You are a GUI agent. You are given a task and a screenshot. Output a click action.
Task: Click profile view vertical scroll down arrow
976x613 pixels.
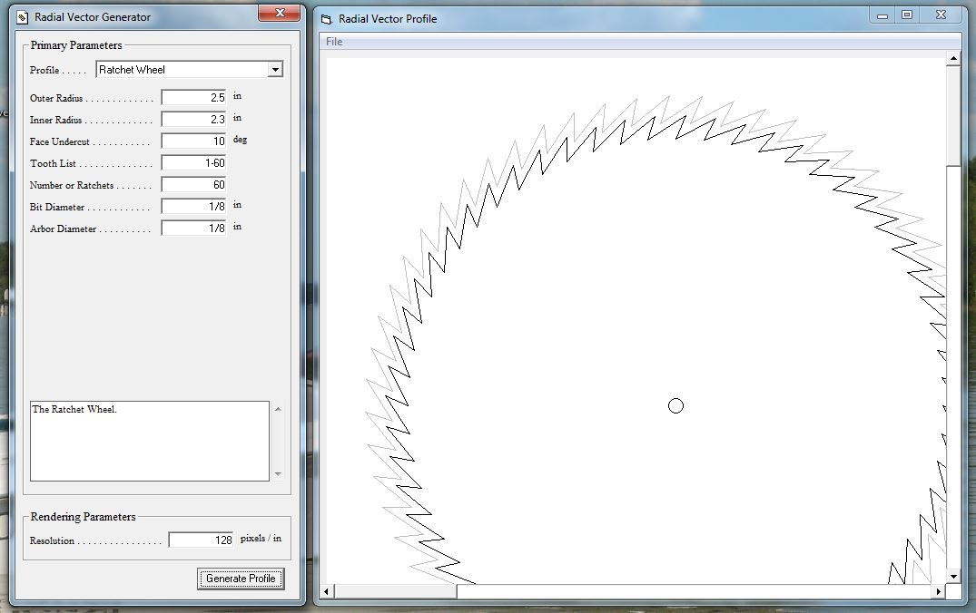click(953, 577)
